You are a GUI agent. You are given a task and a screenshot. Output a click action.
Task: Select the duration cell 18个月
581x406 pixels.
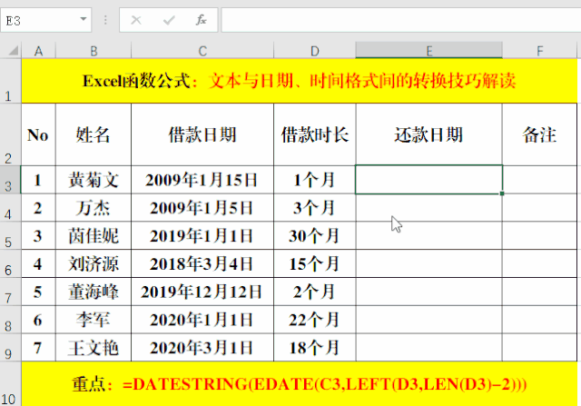315,348
